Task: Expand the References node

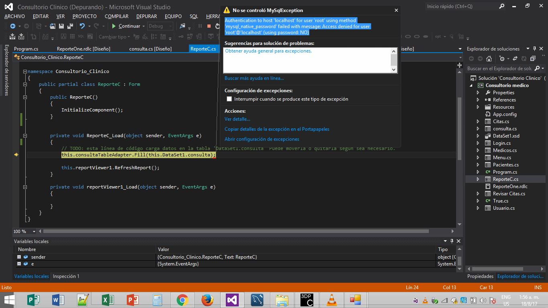Action: (x=478, y=100)
